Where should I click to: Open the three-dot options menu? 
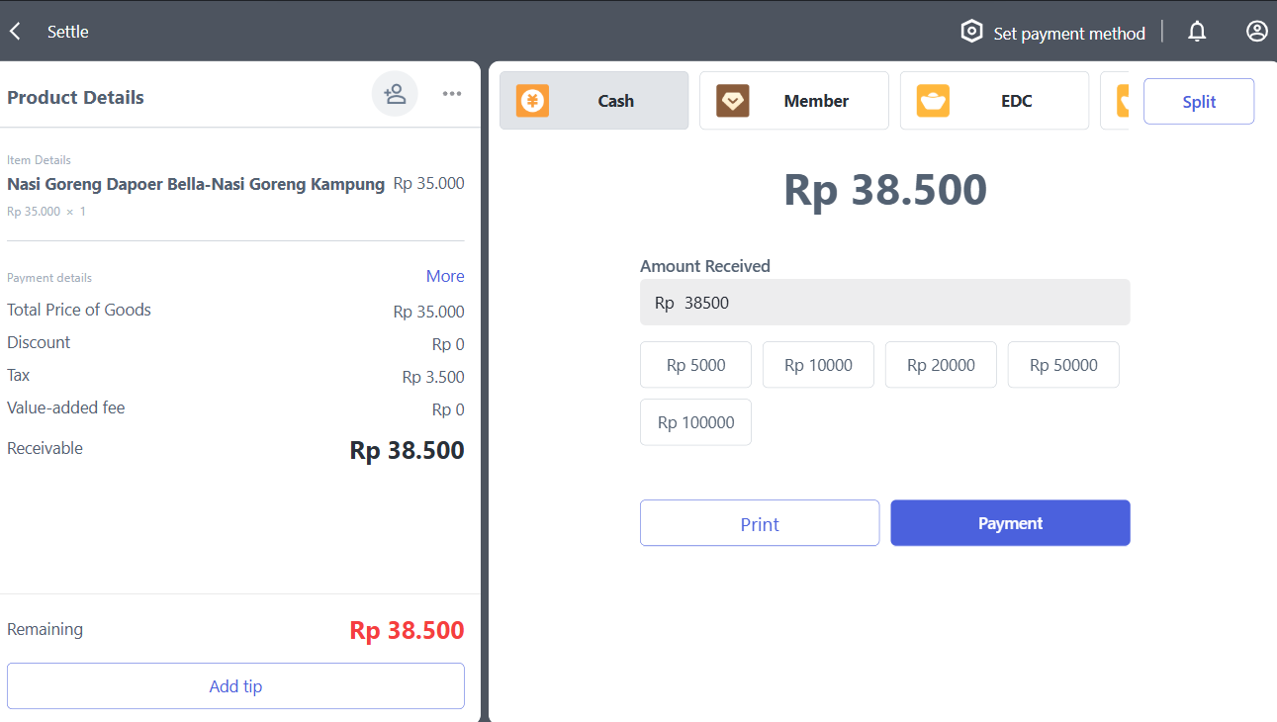(452, 94)
